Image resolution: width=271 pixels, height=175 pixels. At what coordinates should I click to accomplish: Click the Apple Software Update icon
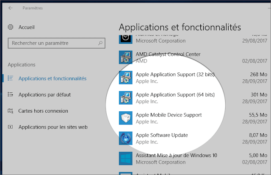coord(126,138)
